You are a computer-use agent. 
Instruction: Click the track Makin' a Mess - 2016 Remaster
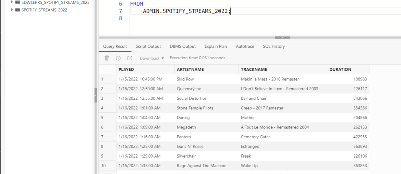[x=283, y=79]
